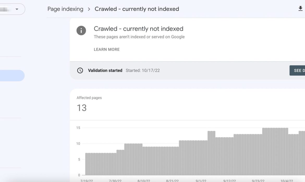This screenshot has width=305, height=182.
Task: Click the 'Started: 10/17/22' date text
Action: pos(143,70)
